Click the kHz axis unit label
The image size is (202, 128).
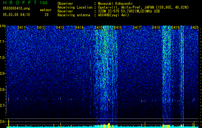click(x=3, y=26)
